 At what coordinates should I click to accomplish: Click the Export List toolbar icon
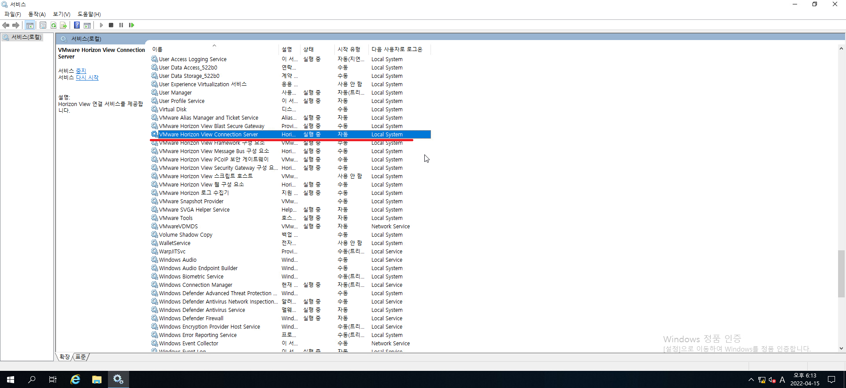pyautogui.click(x=63, y=25)
